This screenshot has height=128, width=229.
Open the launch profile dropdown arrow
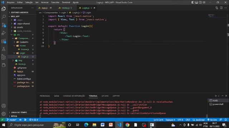coord(219,96)
